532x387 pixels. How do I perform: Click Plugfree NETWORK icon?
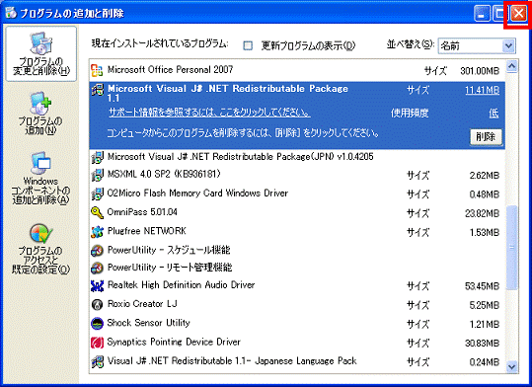click(x=97, y=232)
